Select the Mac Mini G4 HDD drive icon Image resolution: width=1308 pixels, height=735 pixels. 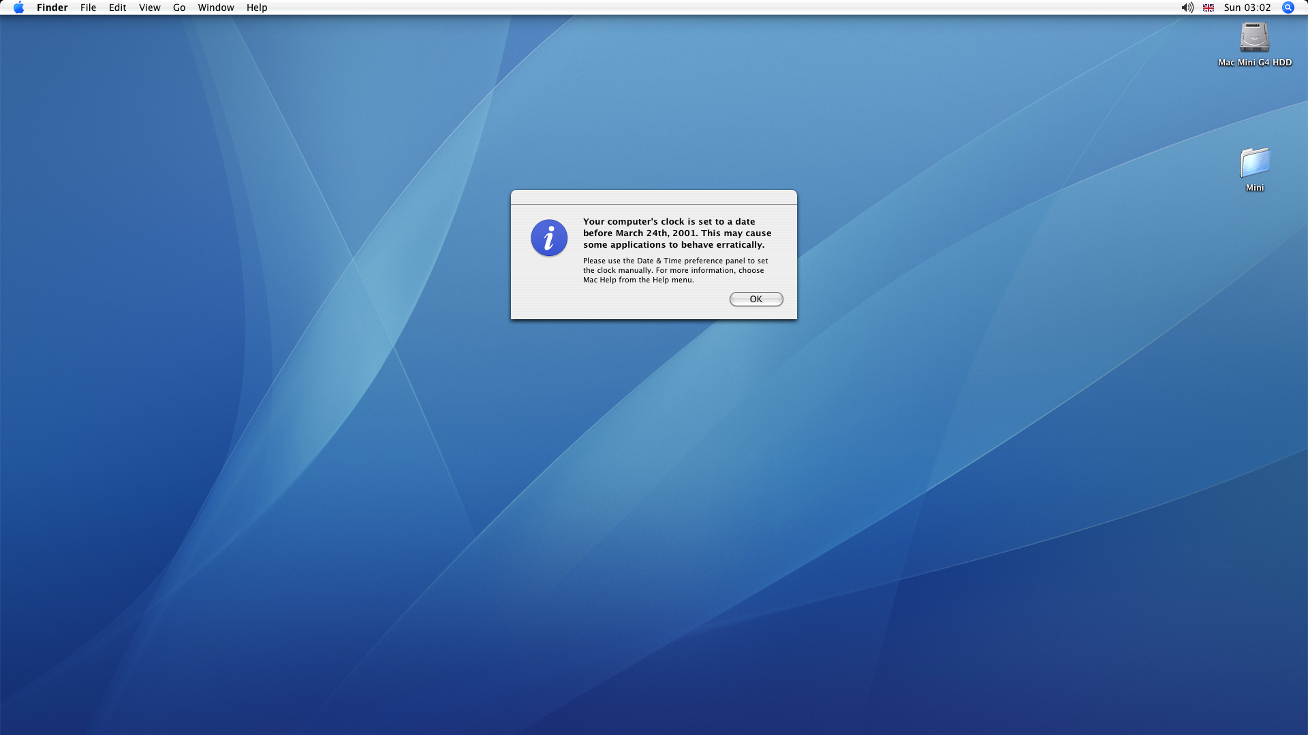(x=1254, y=37)
